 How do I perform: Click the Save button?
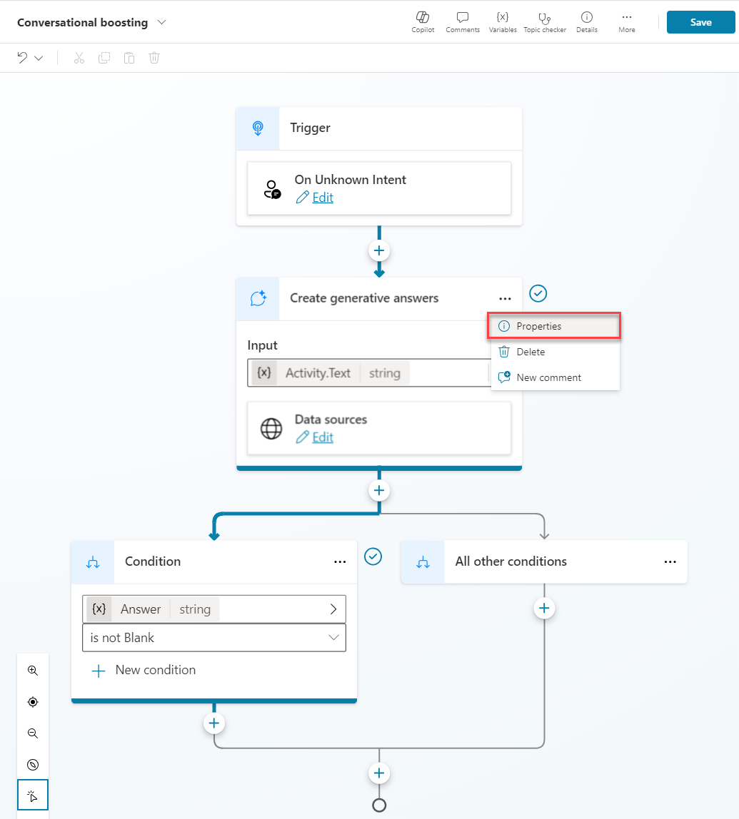pos(700,22)
